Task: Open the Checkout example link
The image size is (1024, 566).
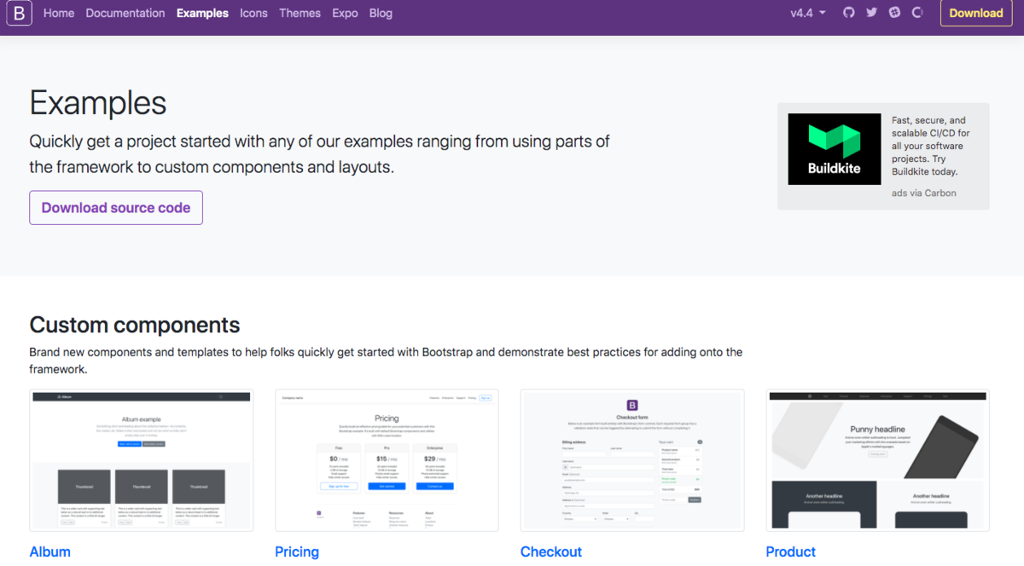Action: pyautogui.click(x=551, y=552)
